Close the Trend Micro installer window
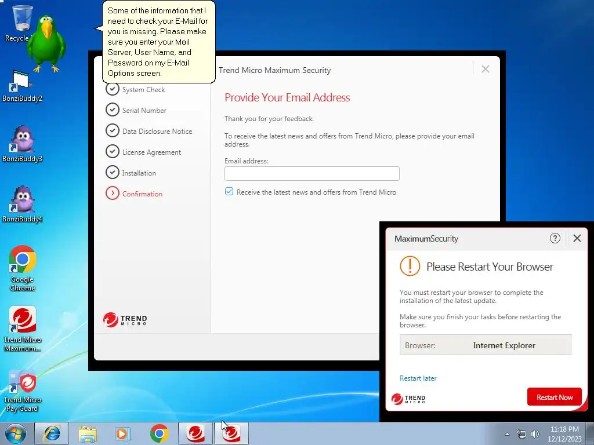The height and width of the screenshot is (445, 594). coord(486,69)
